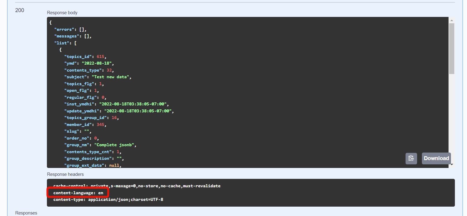467x216 pixels.
Task: Click the "content-language: en" header text
Action: 78,193
